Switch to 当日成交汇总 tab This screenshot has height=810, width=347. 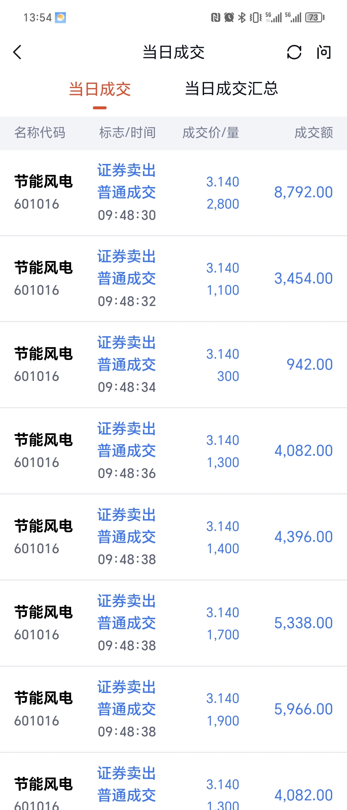[231, 89]
